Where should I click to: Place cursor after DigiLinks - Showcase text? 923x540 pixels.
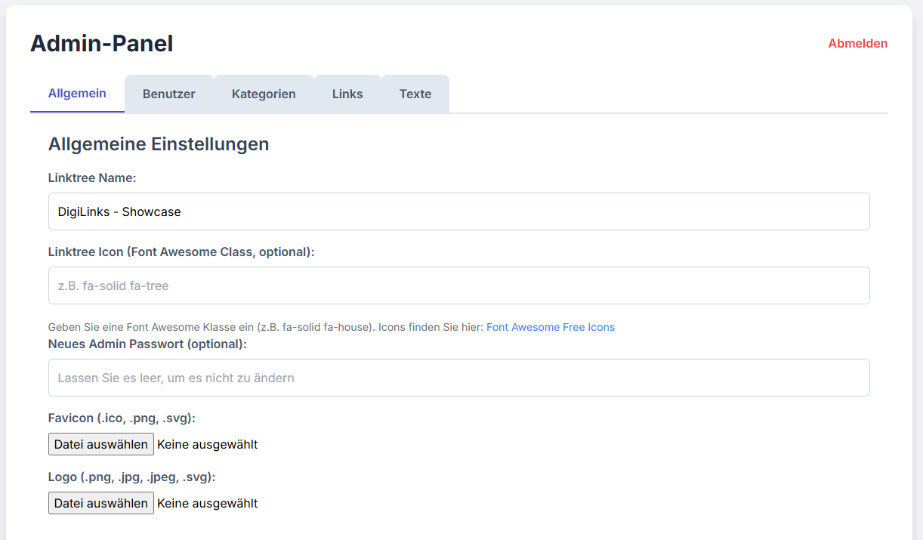point(183,211)
